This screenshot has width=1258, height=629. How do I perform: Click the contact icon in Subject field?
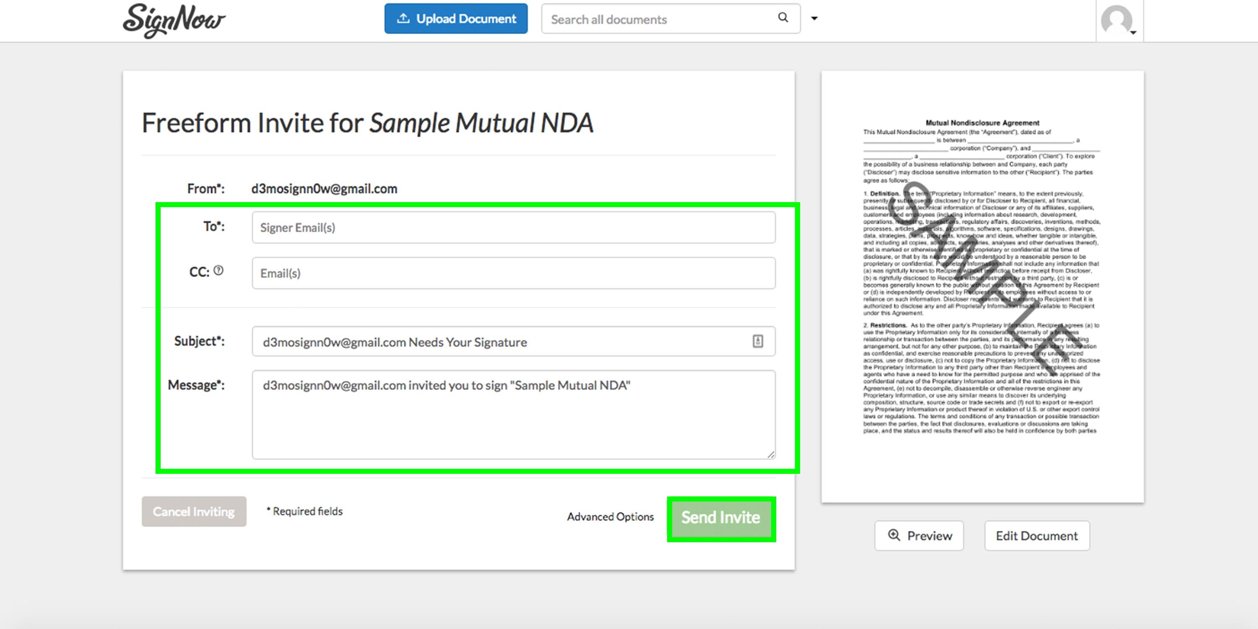click(757, 341)
